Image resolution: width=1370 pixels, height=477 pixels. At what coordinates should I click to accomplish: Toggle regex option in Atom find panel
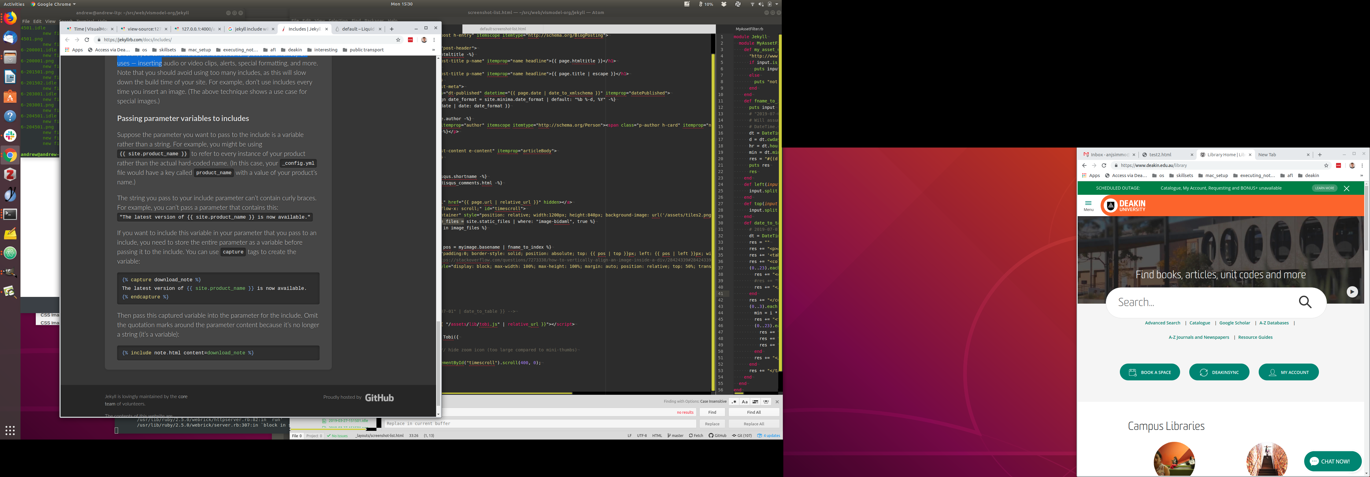point(734,401)
